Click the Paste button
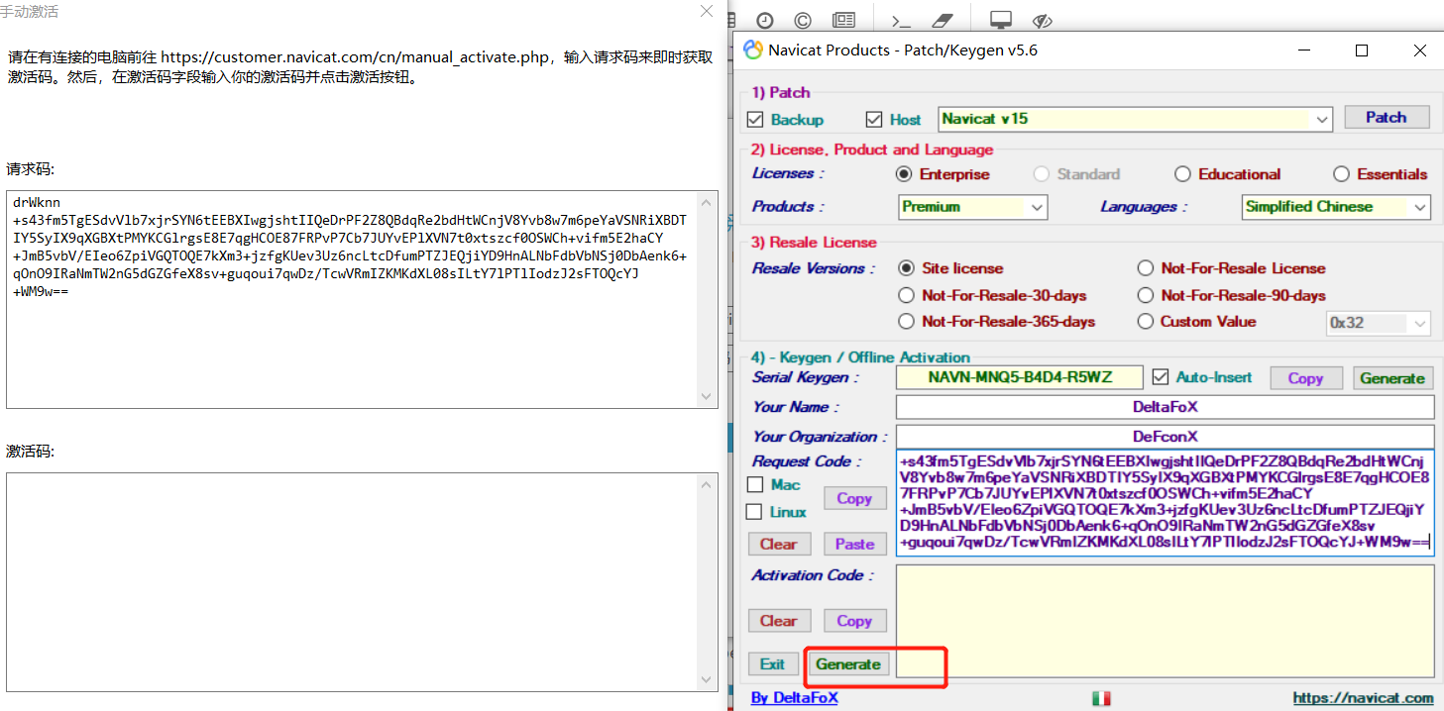Image resolution: width=1444 pixels, height=711 pixels. tap(854, 544)
